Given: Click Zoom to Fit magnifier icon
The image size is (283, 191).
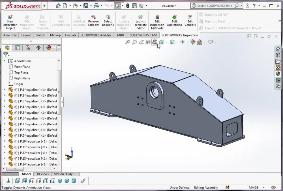Looking at the screenshot, I should (x=128, y=42).
